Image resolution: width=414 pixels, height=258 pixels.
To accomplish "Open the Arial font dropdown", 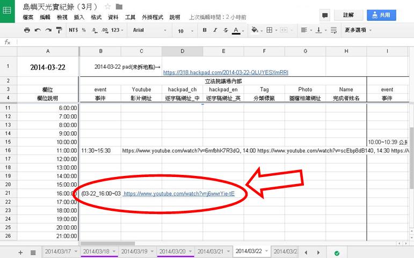I will coord(150,31).
